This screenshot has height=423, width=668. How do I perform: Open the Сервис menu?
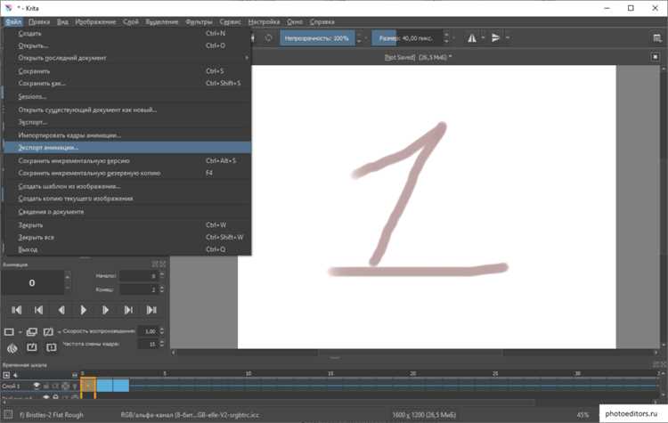[230, 21]
